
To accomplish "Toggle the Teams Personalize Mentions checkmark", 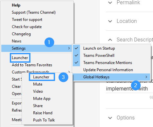I will tap(76, 62).
